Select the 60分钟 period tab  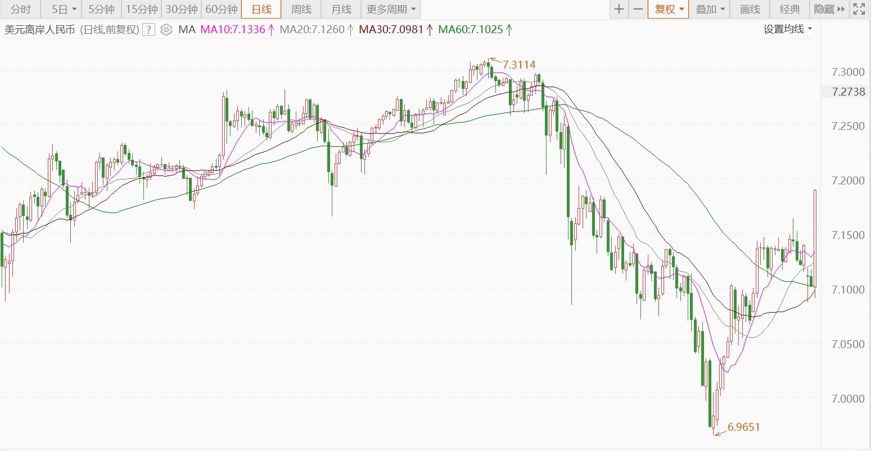pos(221,9)
